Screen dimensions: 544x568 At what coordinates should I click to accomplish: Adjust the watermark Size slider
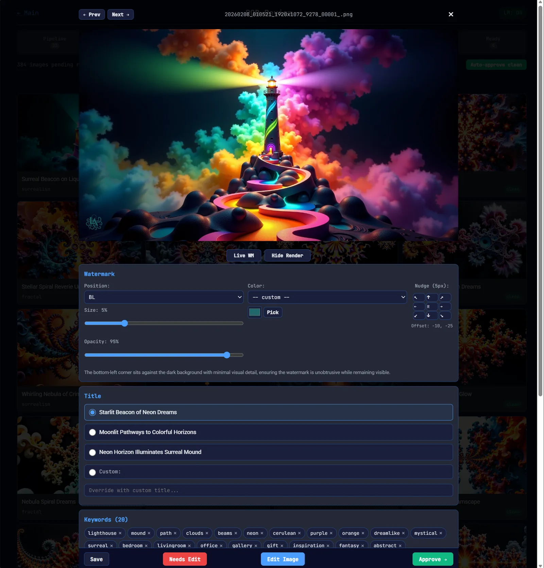coord(164,323)
